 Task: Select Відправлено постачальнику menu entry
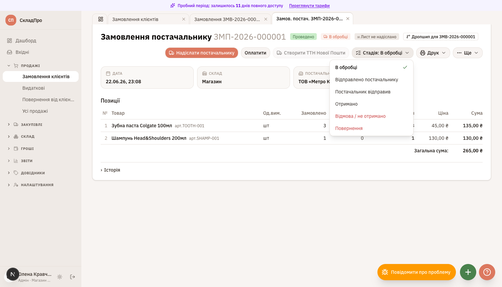click(371, 80)
